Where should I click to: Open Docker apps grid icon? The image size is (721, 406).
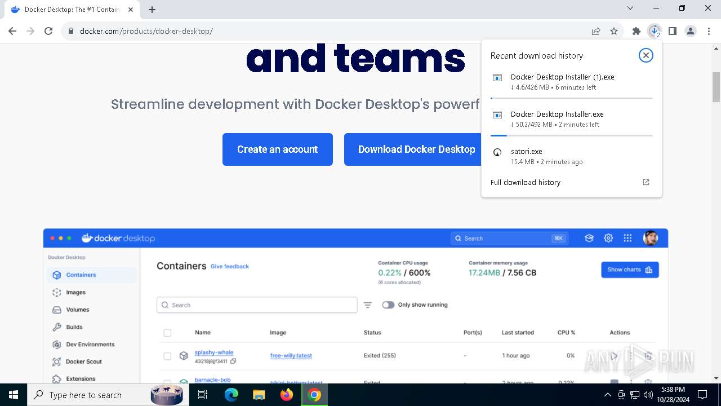(x=627, y=239)
